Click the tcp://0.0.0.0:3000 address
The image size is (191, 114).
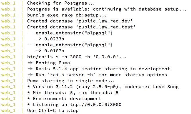pos(96,105)
